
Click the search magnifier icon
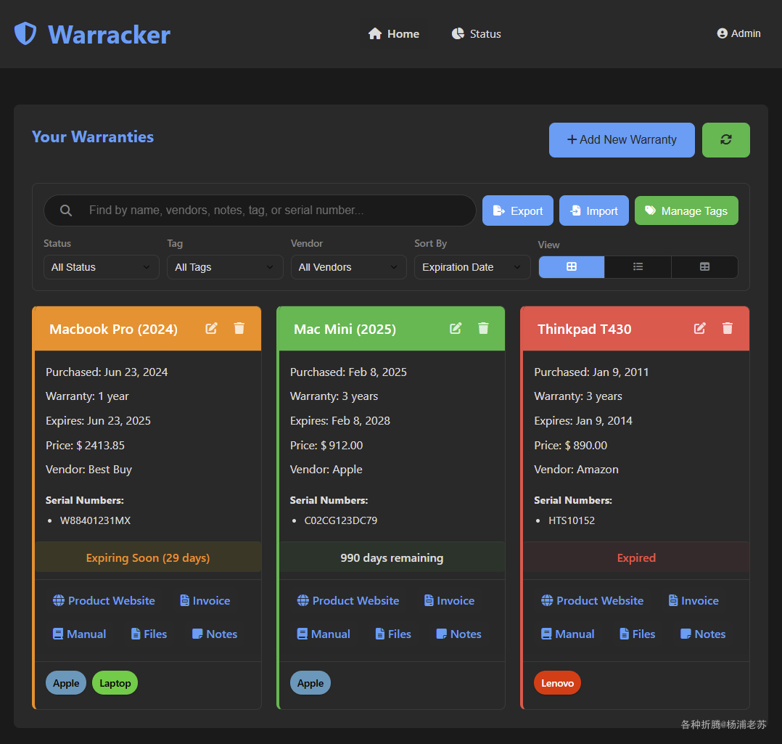tap(66, 210)
